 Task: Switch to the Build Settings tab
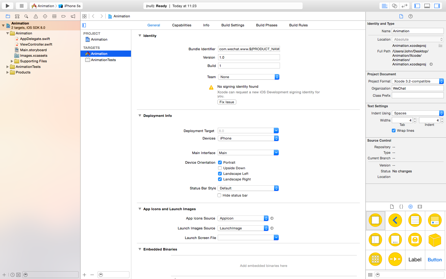pyautogui.click(x=233, y=25)
